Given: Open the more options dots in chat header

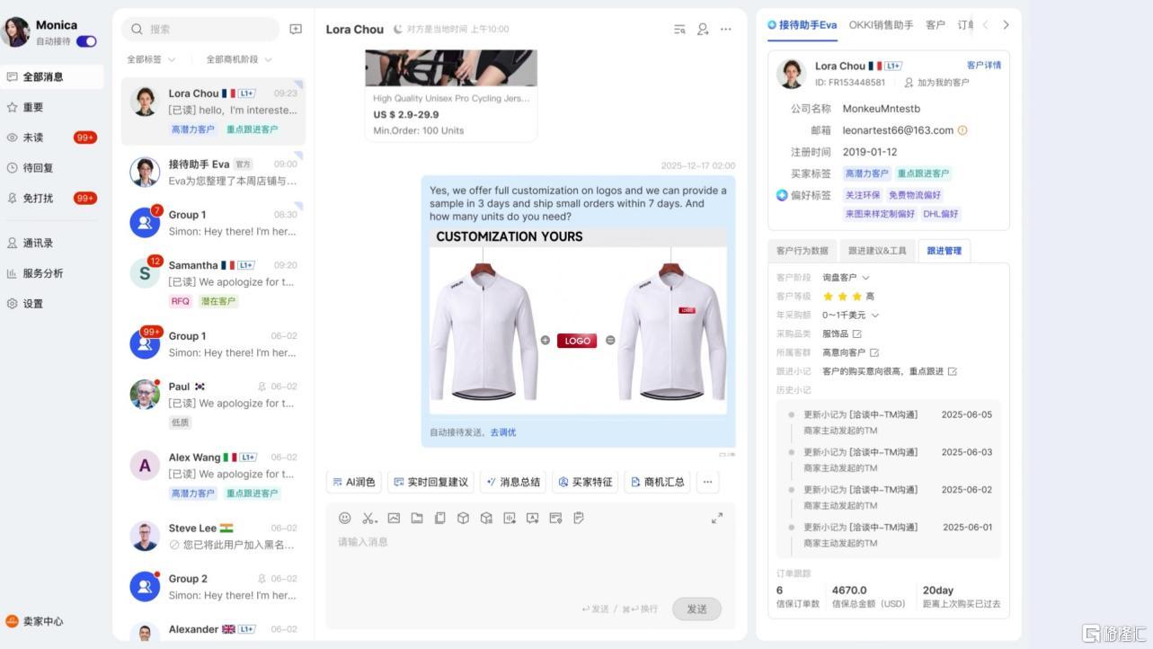Looking at the screenshot, I should click(x=726, y=30).
